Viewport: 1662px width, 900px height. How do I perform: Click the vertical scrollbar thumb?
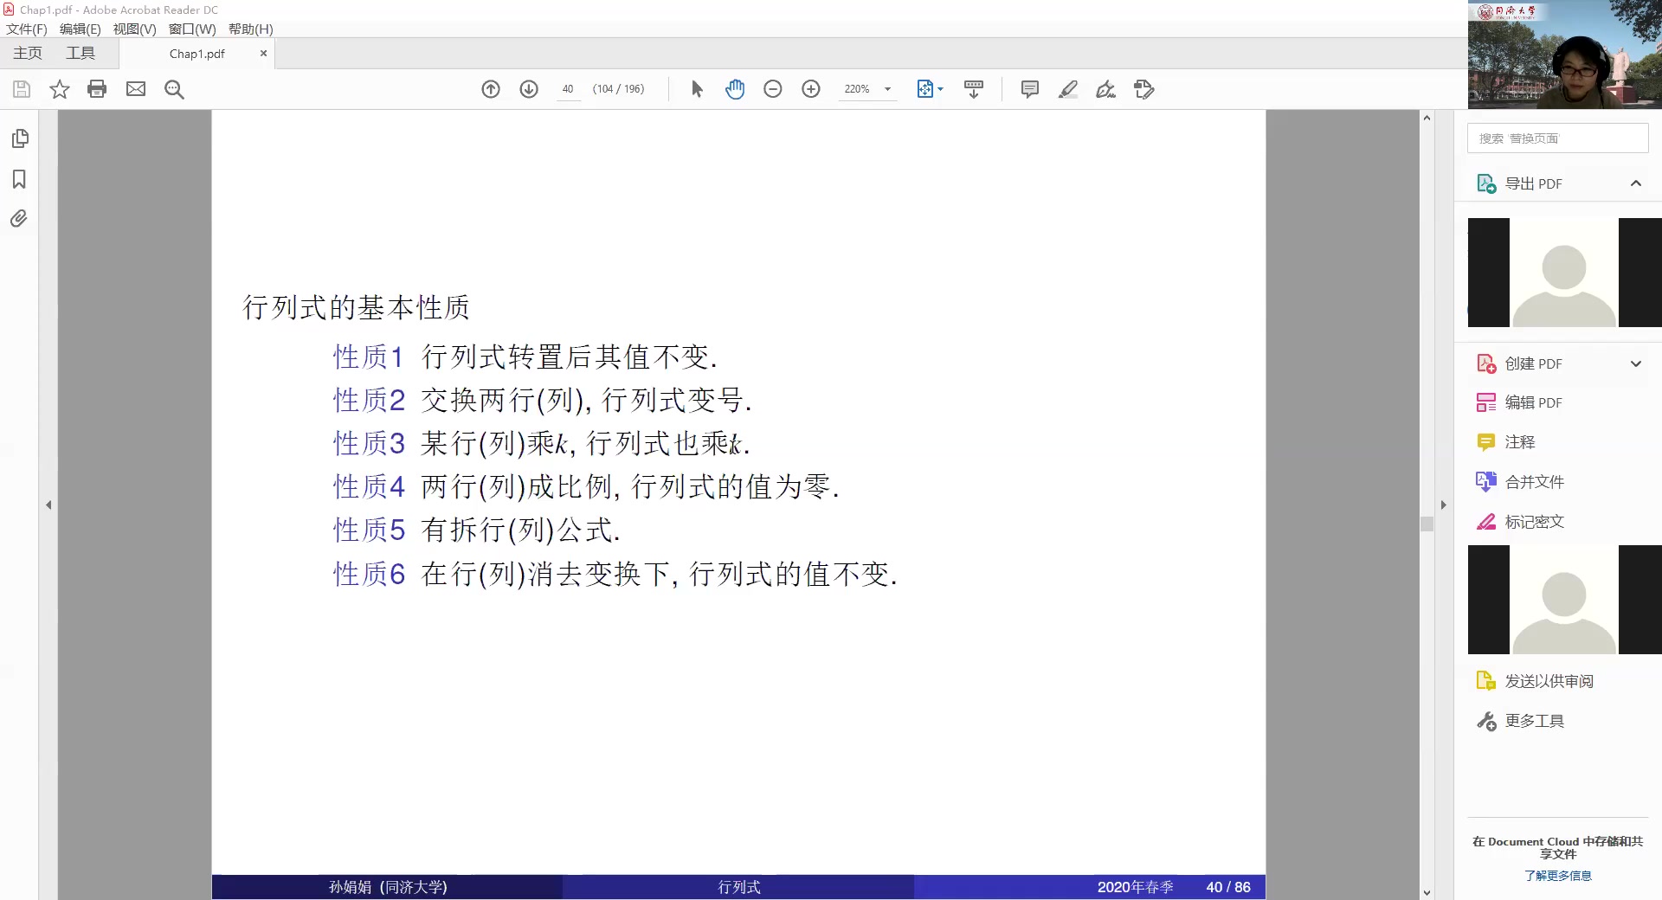click(1427, 524)
